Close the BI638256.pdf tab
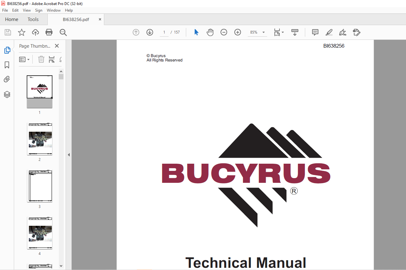Screen dimensions: 406x270 [x=100, y=19]
